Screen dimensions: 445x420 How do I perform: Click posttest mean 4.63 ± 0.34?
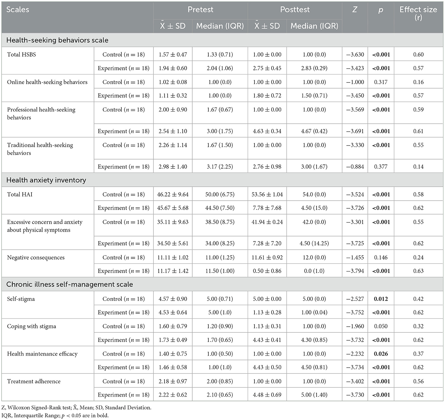click(267, 131)
